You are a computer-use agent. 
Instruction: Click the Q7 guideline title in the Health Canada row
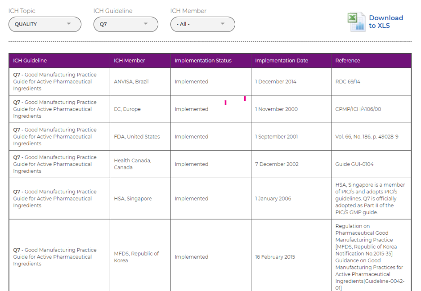point(55,164)
